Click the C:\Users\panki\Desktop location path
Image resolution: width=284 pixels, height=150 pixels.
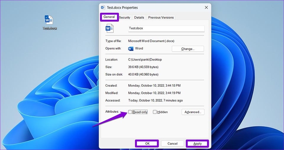tap(145, 59)
